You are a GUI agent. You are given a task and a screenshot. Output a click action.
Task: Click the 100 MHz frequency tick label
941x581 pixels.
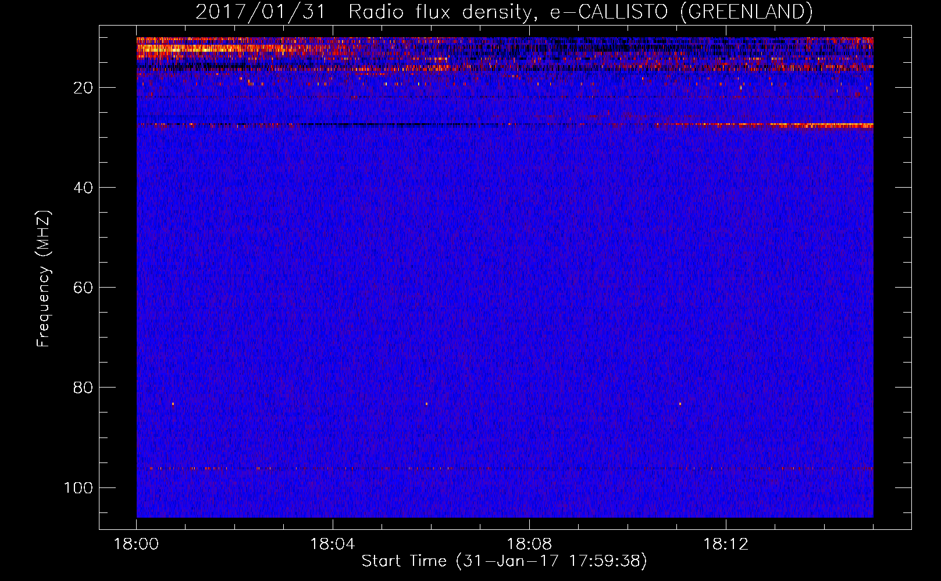click(79, 487)
